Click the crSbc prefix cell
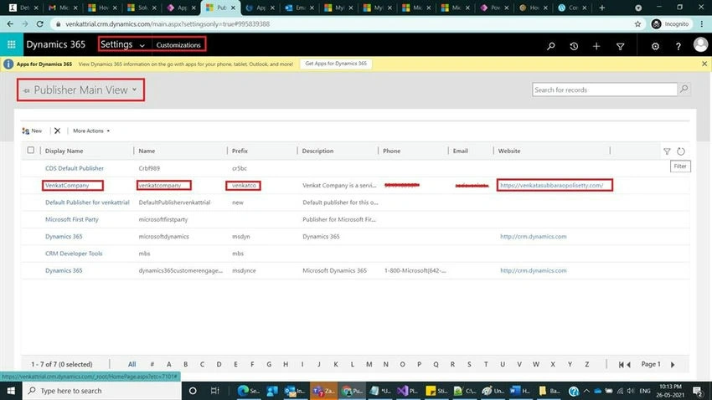Screen dimensions: 712x400 (240, 168)
